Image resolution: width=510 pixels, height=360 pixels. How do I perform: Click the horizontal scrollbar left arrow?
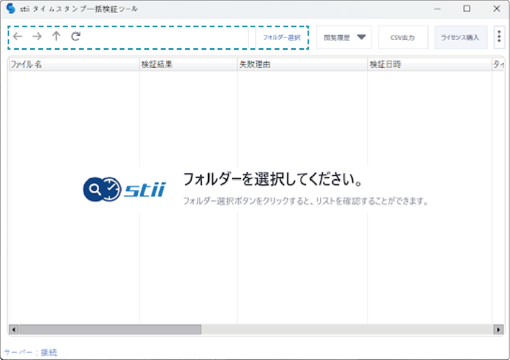(x=14, y=329)
